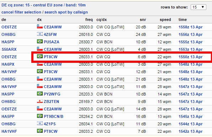The image size is (212, 137).
Task: Click the 24 dB snr value
Action: [141, 34]
